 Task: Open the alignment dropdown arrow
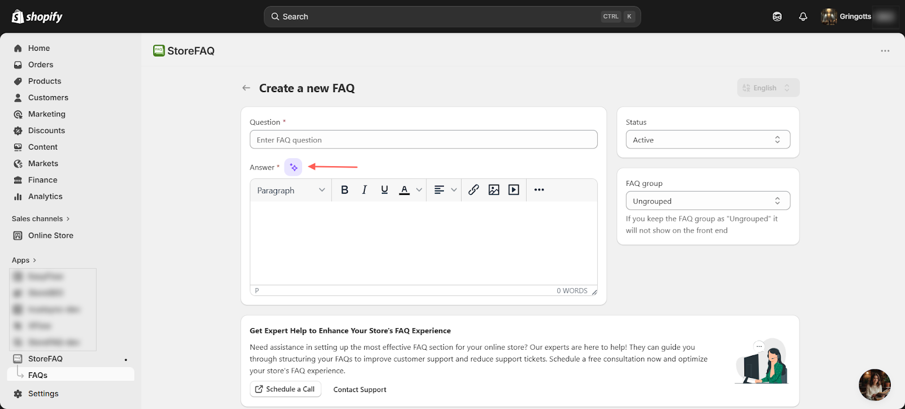click(454, 190)
